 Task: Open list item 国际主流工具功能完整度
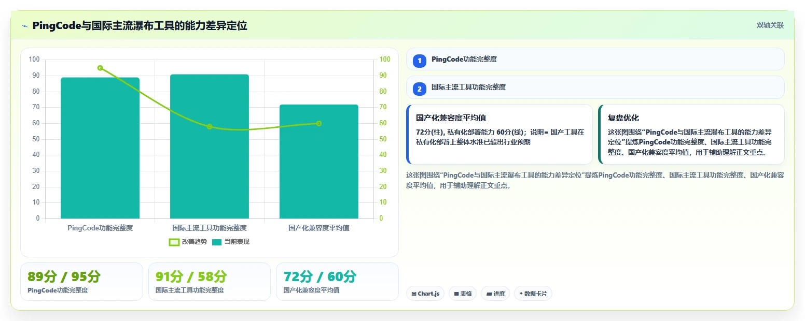595,87
